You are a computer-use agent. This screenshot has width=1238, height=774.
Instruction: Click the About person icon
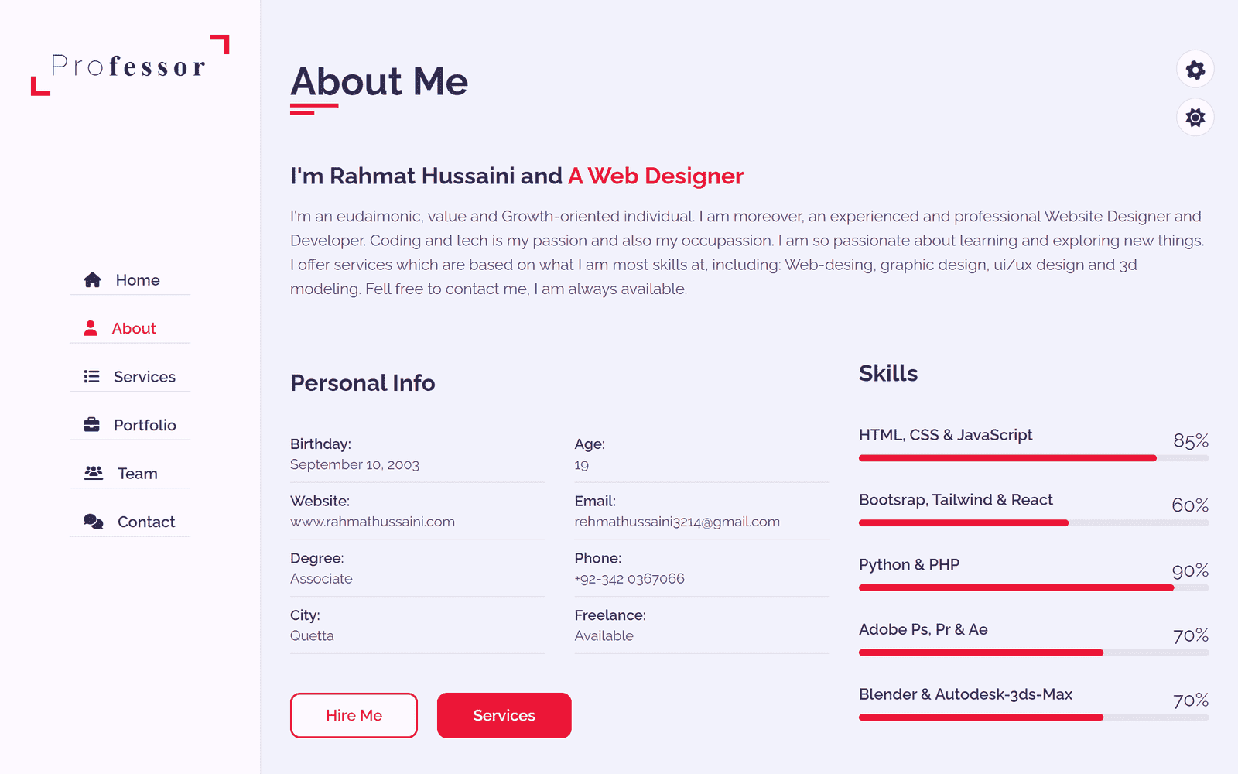pyautogui.click(x=91, y=328)
